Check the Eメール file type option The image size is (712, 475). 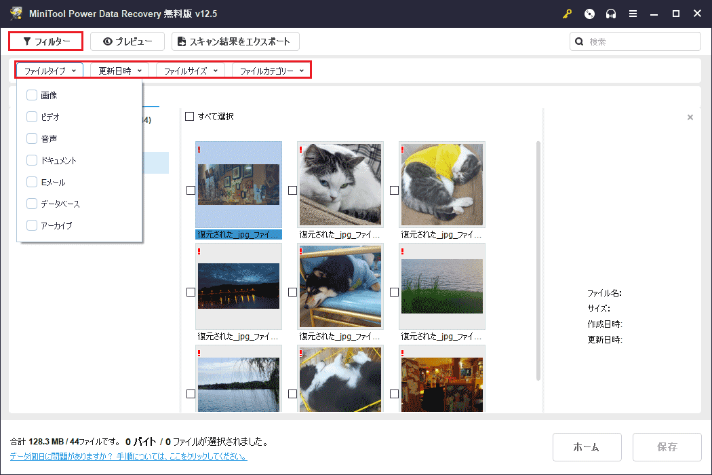point(32,183)
